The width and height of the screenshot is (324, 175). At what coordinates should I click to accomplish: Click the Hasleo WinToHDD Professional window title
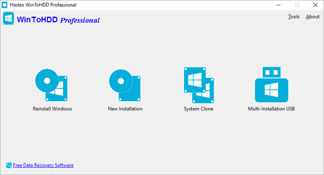[43, 5]
